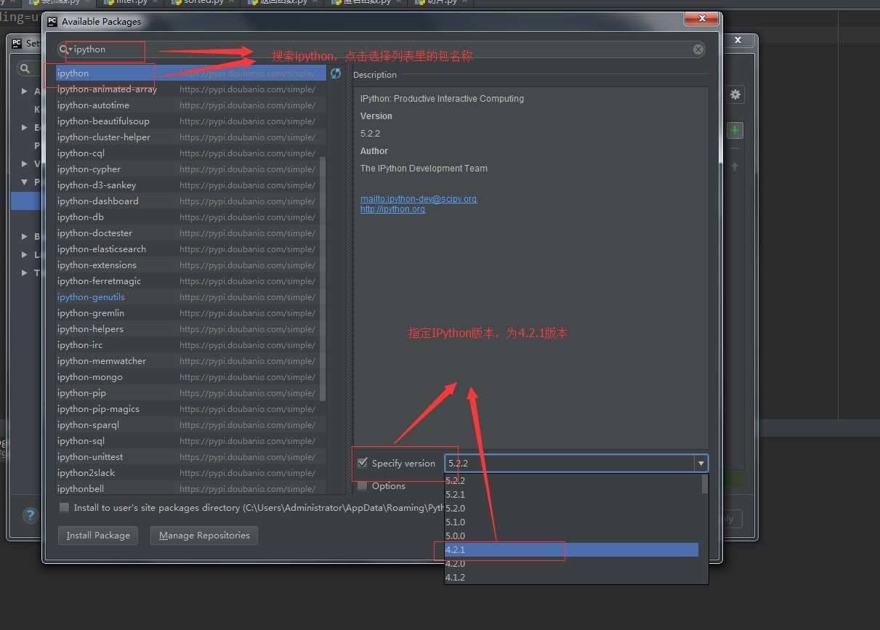The width and height of the screenshot is (880, 630).
Task: Switch to the filter.py editor tab
Action: pos(126,2)
